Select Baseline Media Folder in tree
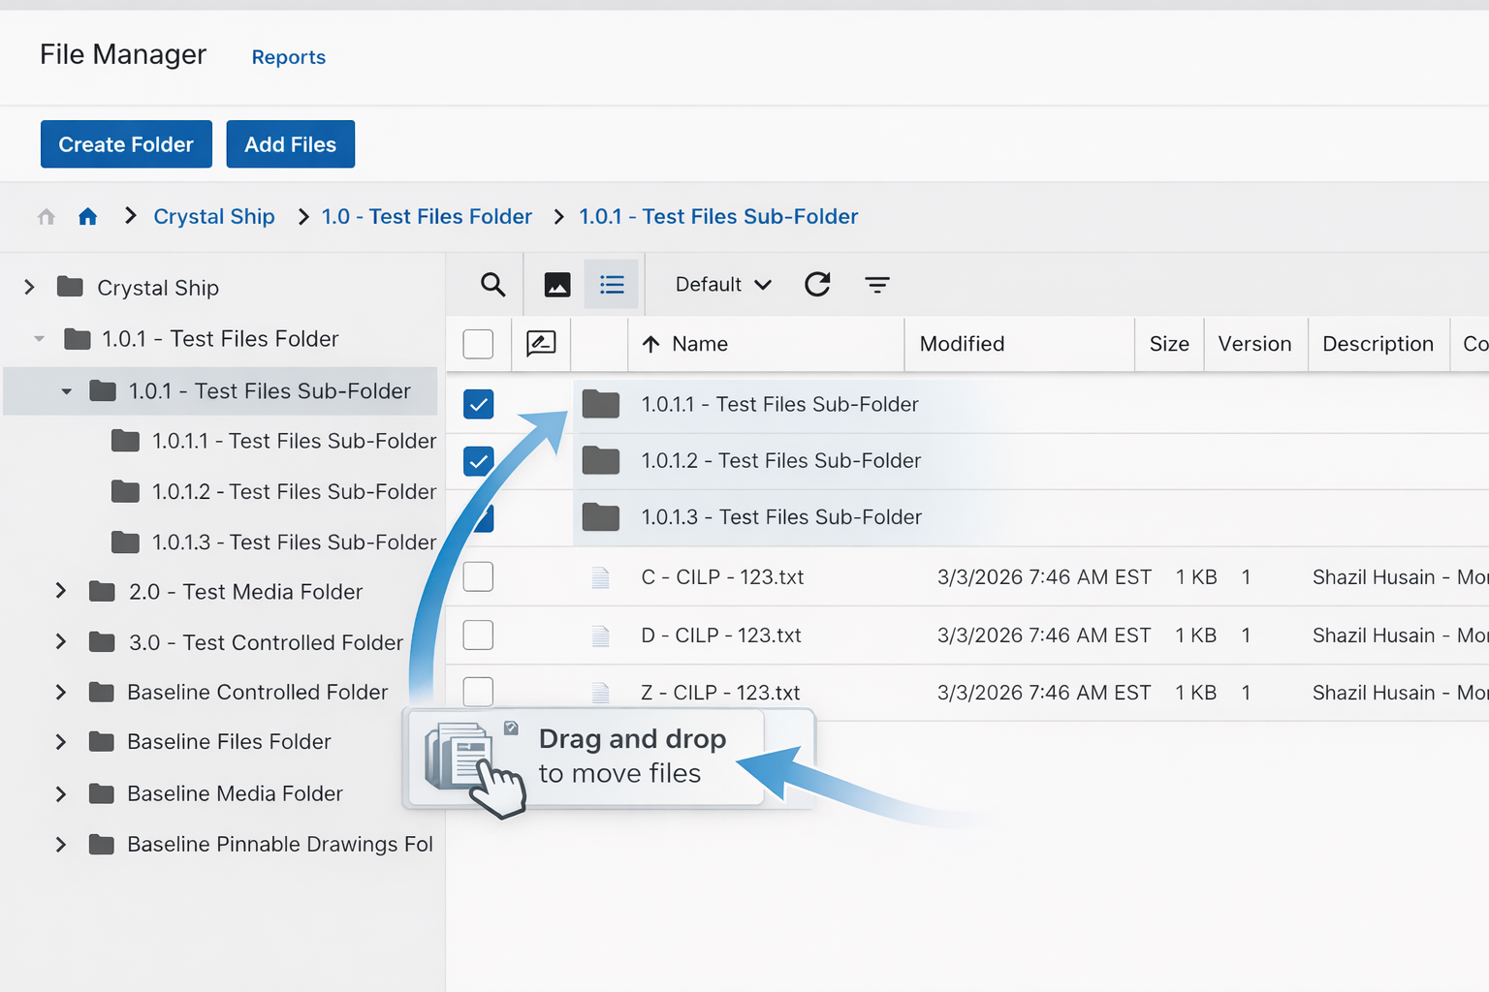1489x992 pixels. click(x=235, y=794)
